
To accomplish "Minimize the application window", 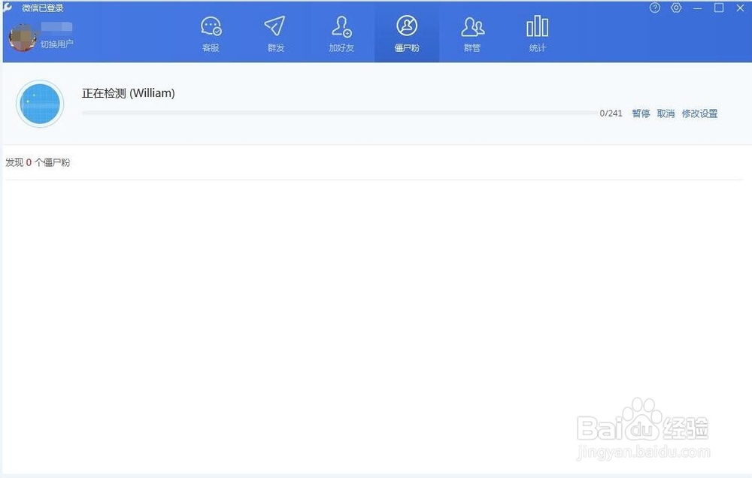I will pyautogui.click(x=697, y=8).
